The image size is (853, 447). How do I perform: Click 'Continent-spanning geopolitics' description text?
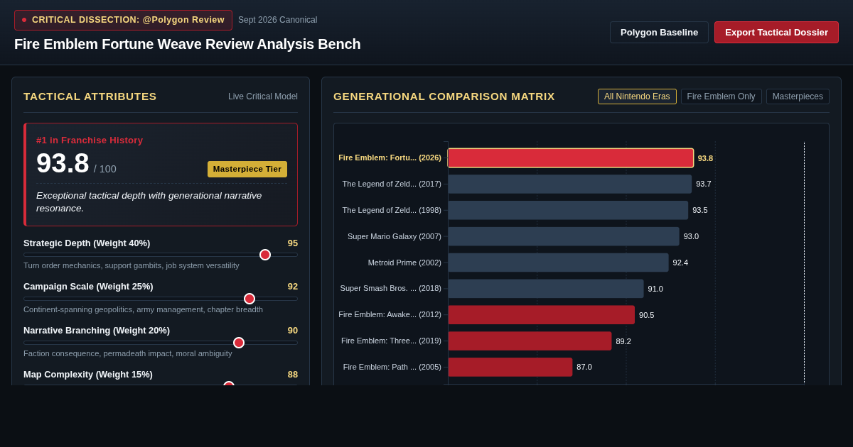[143, 309]
